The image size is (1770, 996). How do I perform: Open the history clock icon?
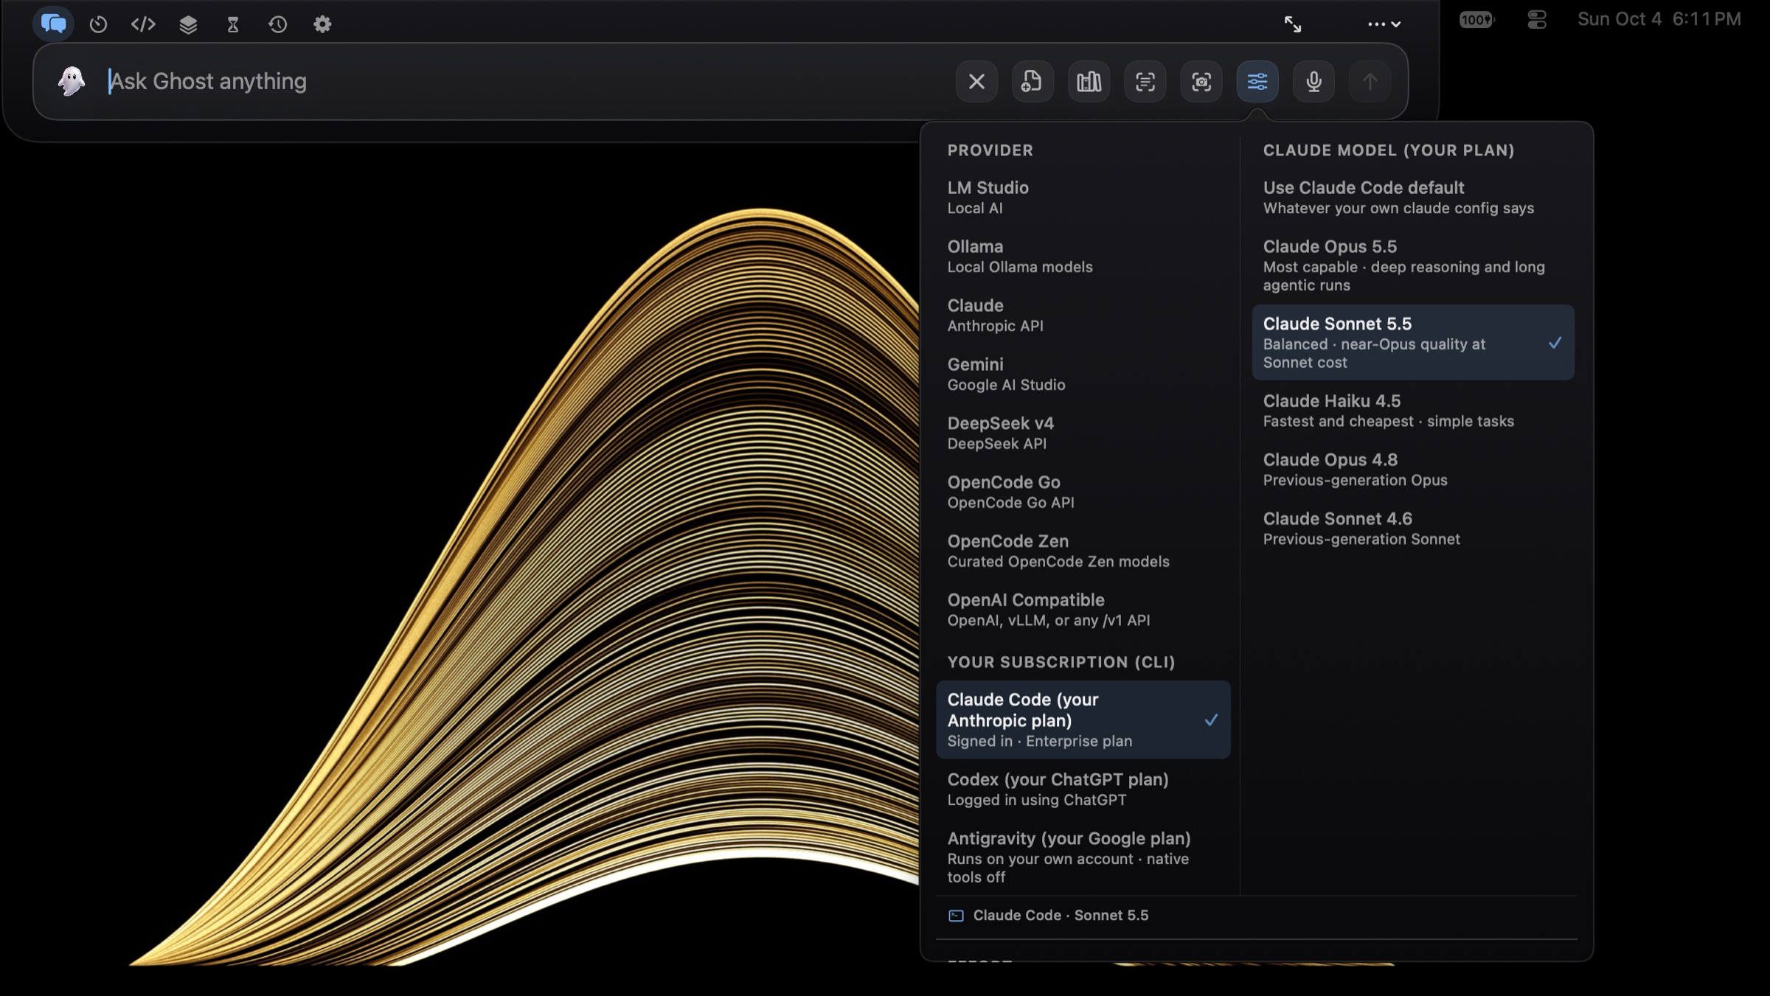(x=277, y=24)
